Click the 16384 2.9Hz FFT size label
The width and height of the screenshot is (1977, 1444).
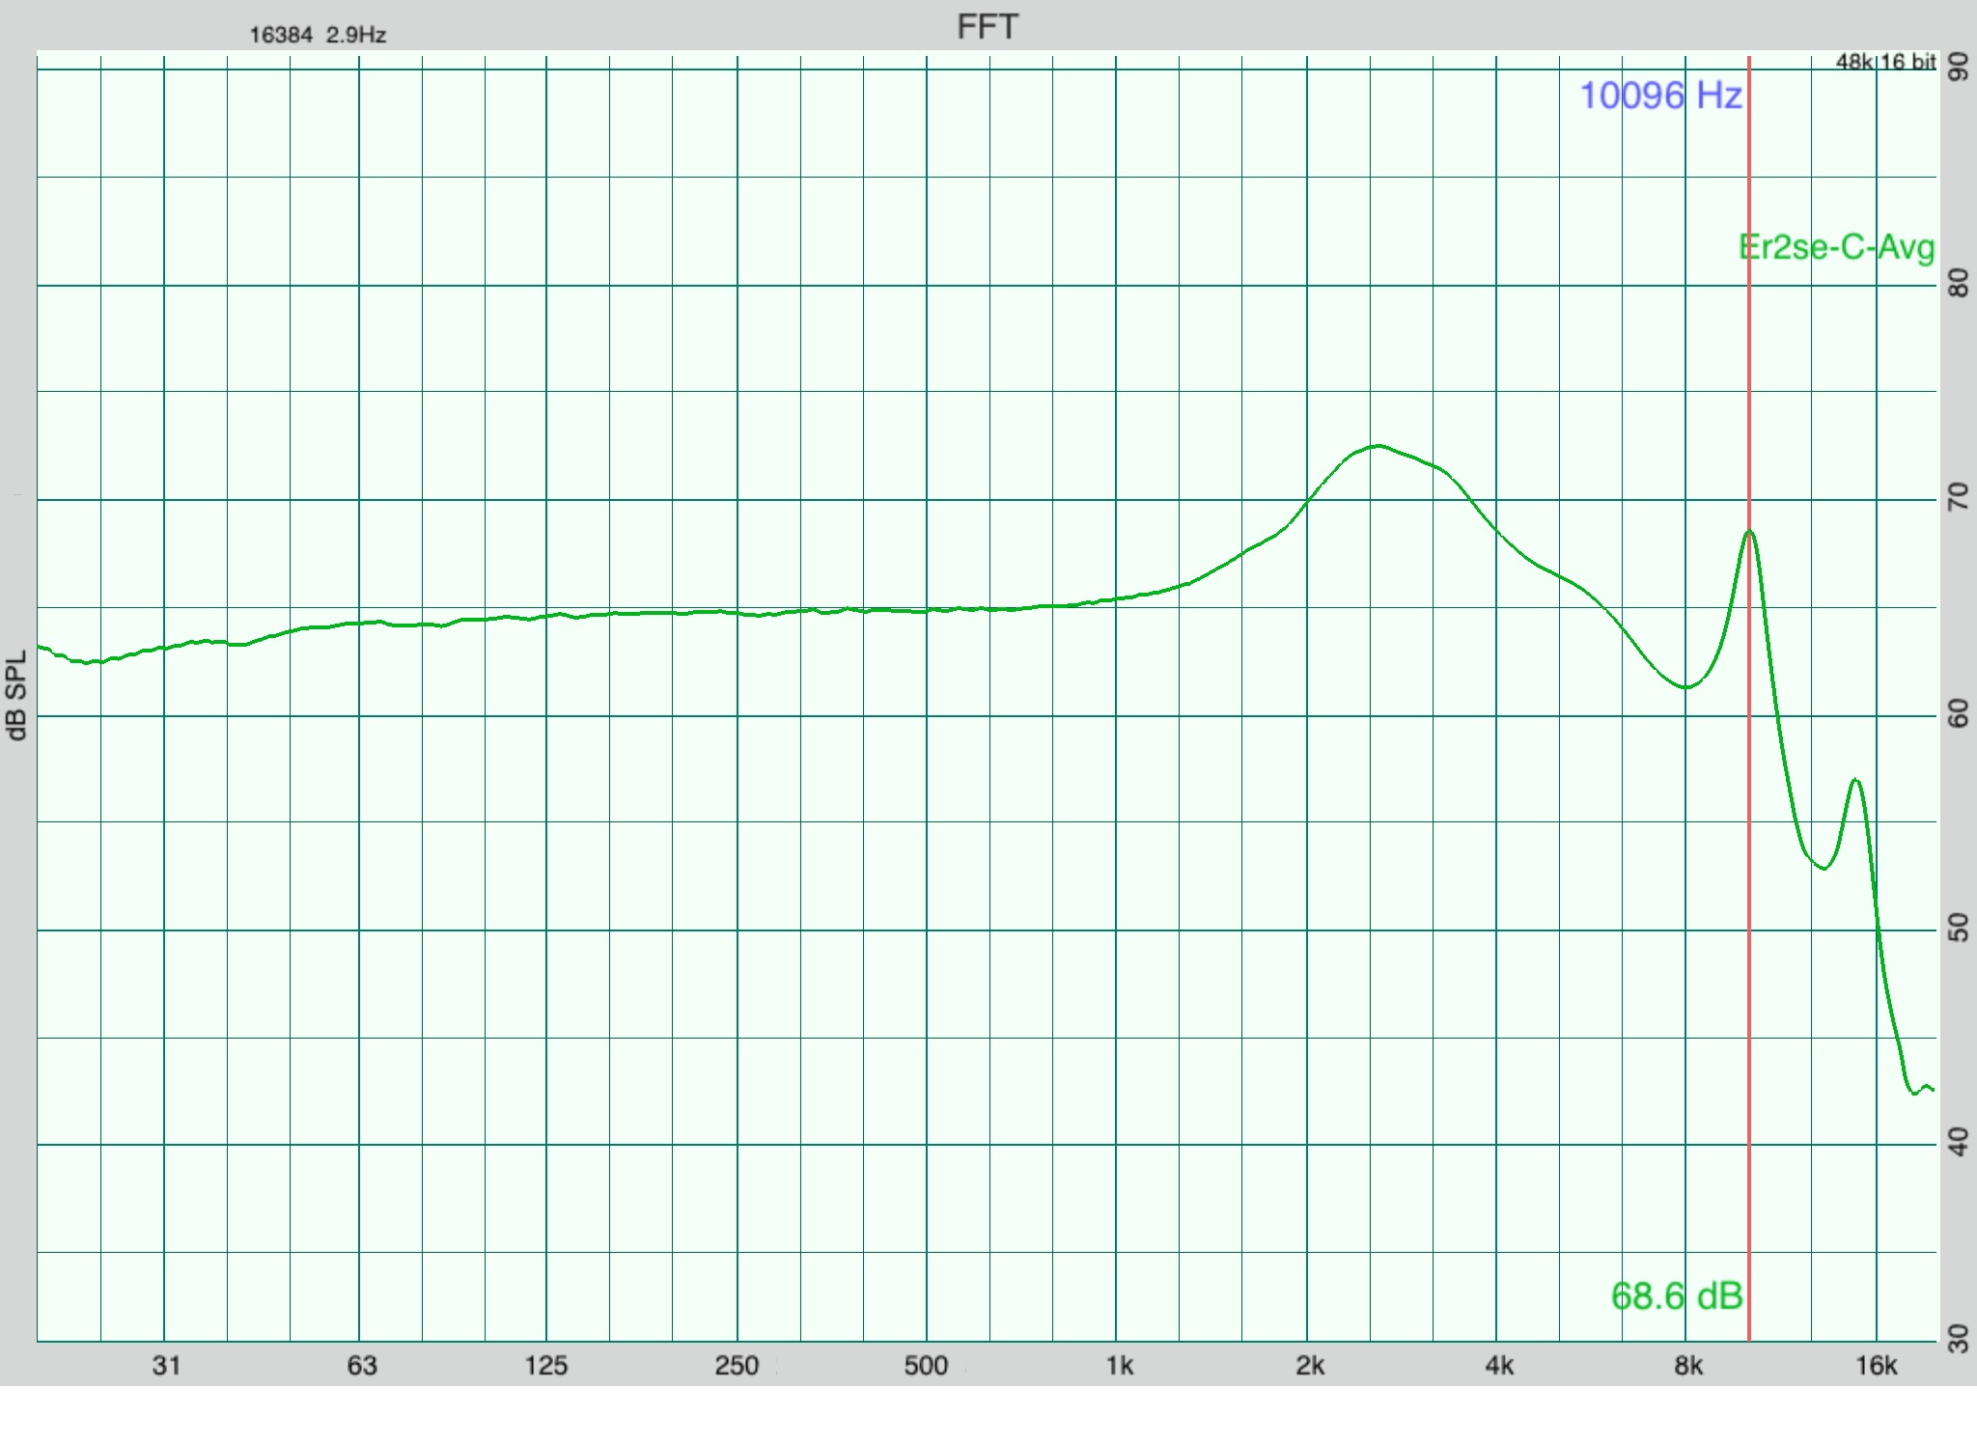(x=318, y=36)
